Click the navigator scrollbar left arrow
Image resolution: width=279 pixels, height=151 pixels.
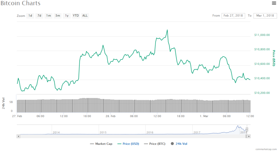pos(18,136)
